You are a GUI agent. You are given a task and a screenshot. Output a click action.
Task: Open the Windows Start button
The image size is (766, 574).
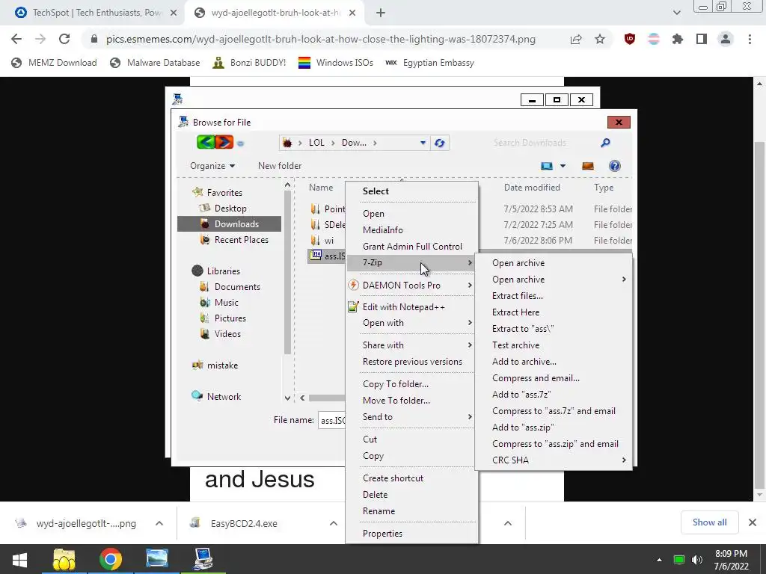pos(19,559)
